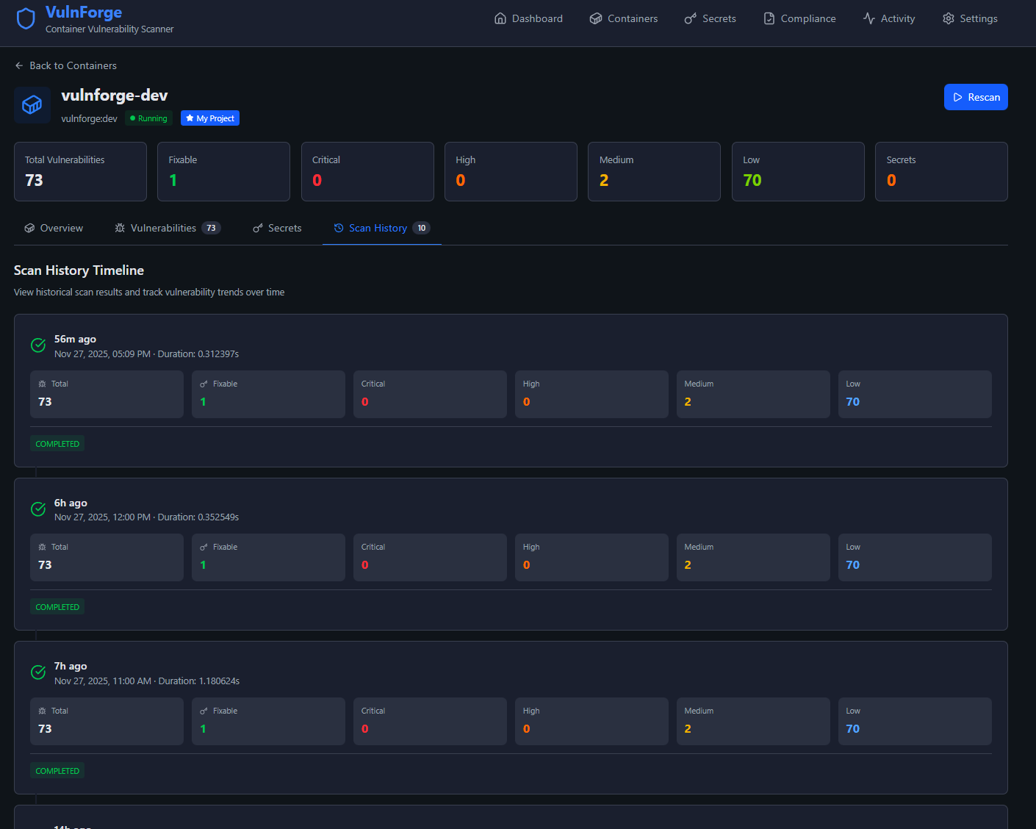Image resolution: width=1036 pixels, height=829 pixels.
Task: Click the green checkmark on the 6h ago scan
Action: coord(38,509)
